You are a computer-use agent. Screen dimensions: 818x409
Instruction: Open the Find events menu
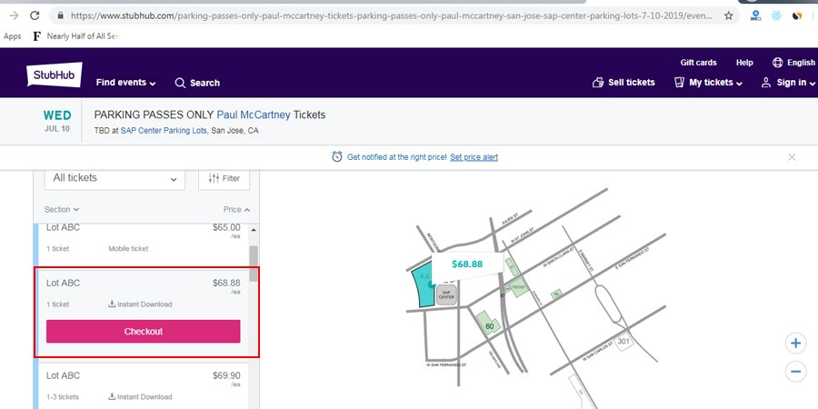coord(125,83)
